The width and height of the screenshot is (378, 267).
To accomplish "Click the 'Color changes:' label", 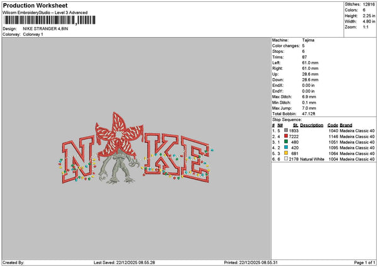I will point(286,46).
